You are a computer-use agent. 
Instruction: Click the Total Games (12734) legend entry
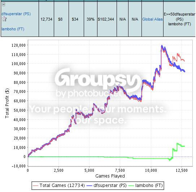pyautogui.click(x=59, y=185)
